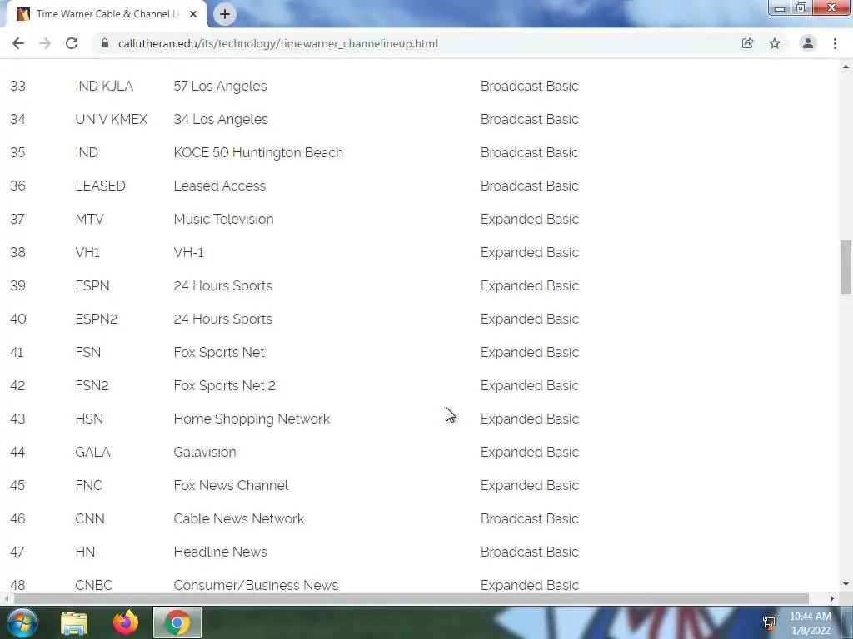Select the 'CNN' network cell
The image size is (853, 639).
click(90, 519)
